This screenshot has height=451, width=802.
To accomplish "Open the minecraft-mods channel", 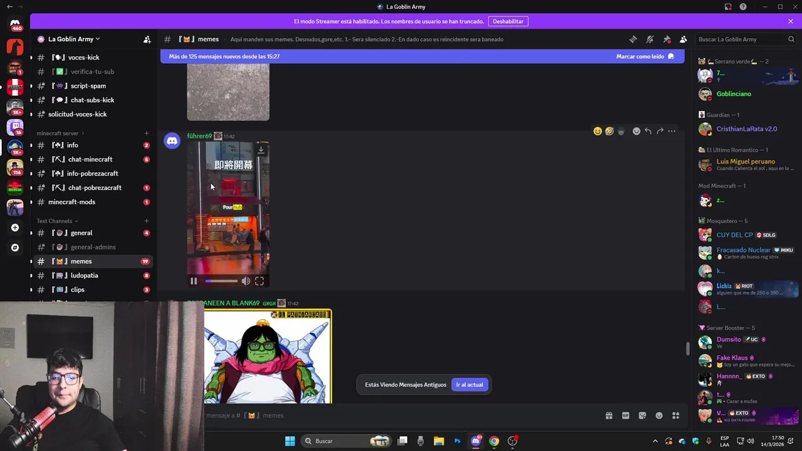I will point(94,202).
